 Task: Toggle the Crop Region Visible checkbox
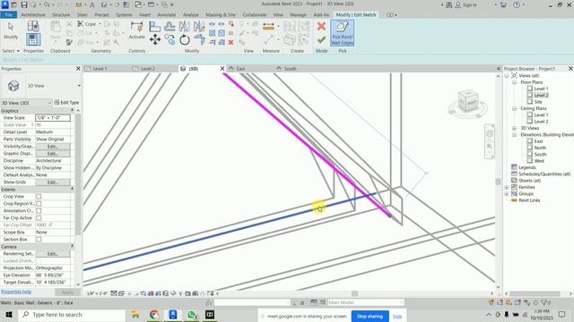pos(39,204)
